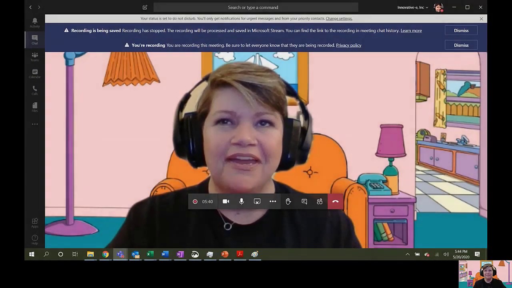Show more apps via sidebar ellipsis

pos(35,124)
